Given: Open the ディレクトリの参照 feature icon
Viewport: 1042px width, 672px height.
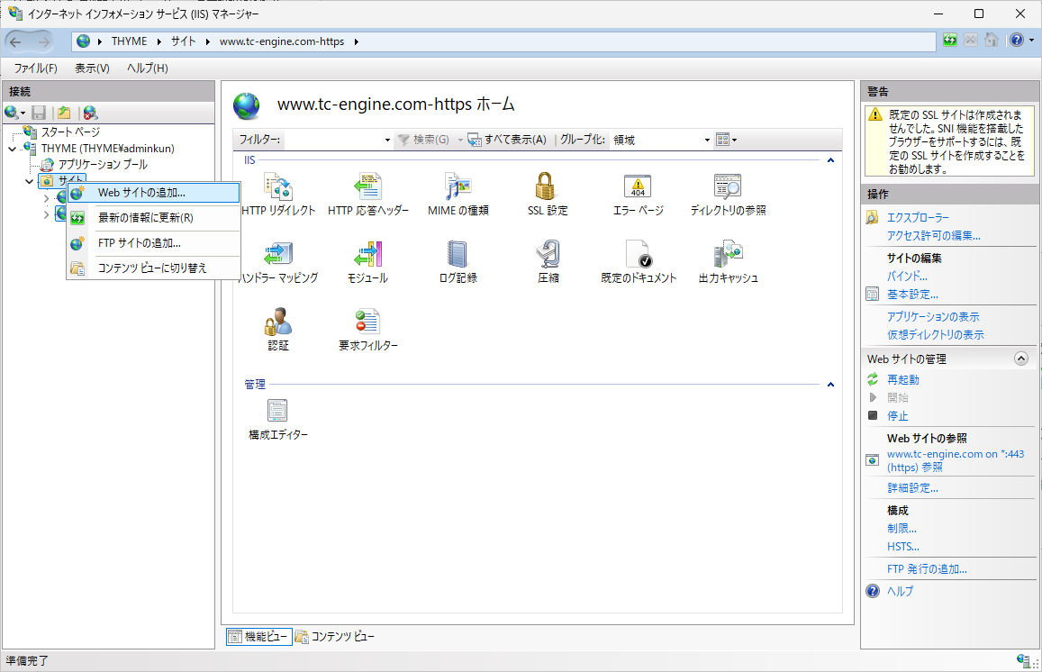Looking at the screenshot, I should 728,186.
